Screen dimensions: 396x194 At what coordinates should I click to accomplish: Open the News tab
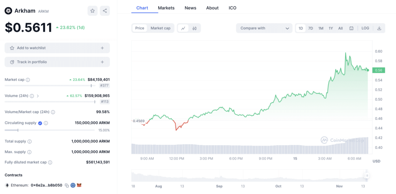[x=190, y=8]
